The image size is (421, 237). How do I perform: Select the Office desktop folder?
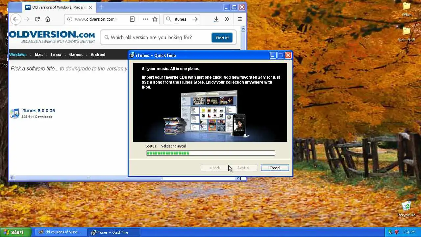(407, 9)
